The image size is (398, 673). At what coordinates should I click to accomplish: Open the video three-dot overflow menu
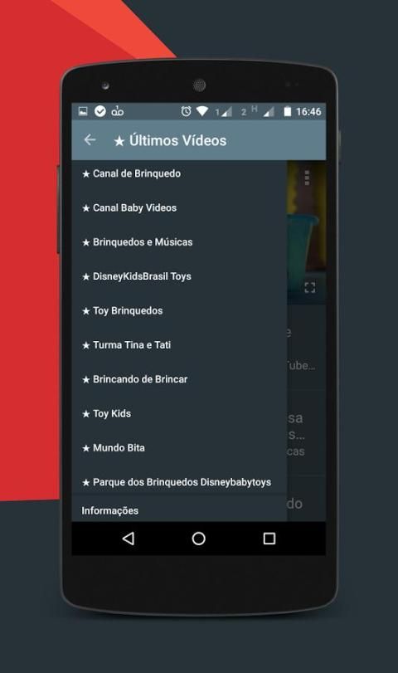coord(307,178)
